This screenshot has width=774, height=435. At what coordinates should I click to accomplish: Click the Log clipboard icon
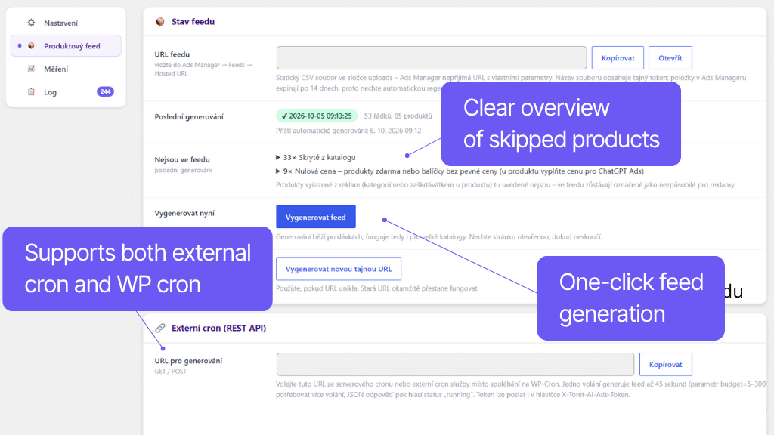(x=31, y=91)
